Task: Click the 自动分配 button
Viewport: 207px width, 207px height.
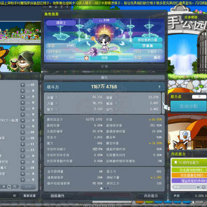Action: click(x=188, y=106)
